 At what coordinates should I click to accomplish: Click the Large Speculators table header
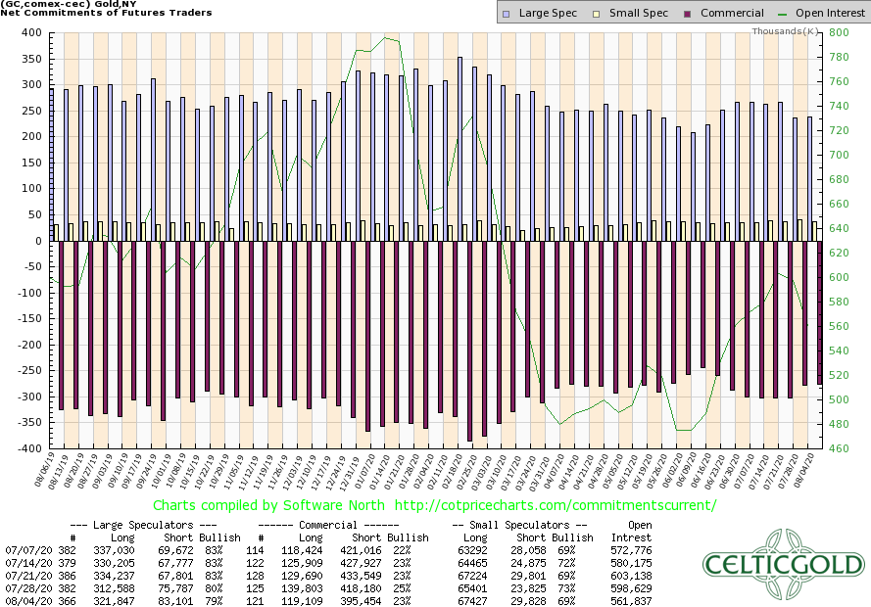(x=145, y=525)
